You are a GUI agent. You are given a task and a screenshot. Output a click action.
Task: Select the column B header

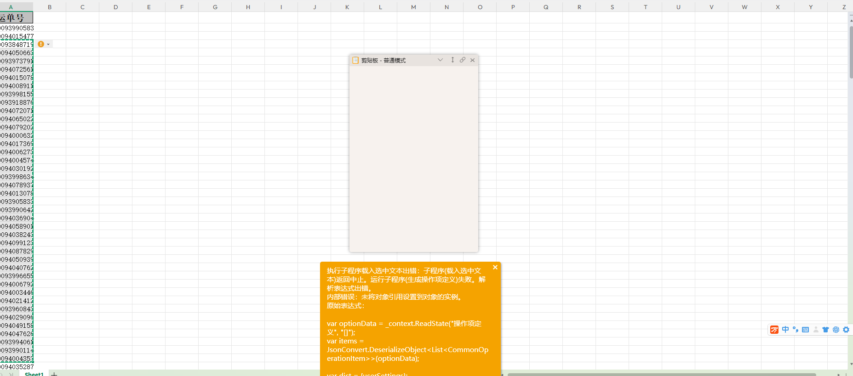[x=50, y=7]
